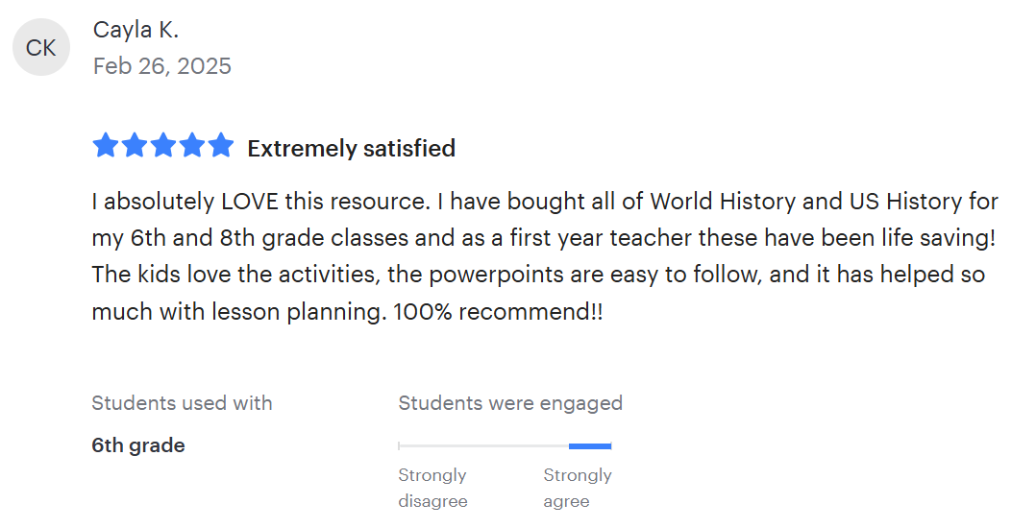Click the line beginning "my 6th and 8th"
The height and width of the screenshot is (528, 1036).
coord(542,238)
